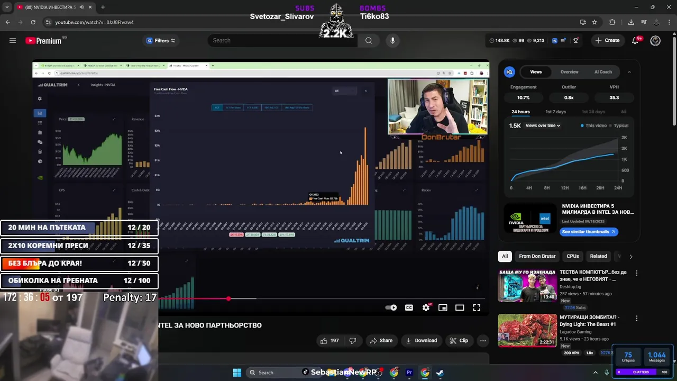Select the From Don Brutar chip

[537, 256]
